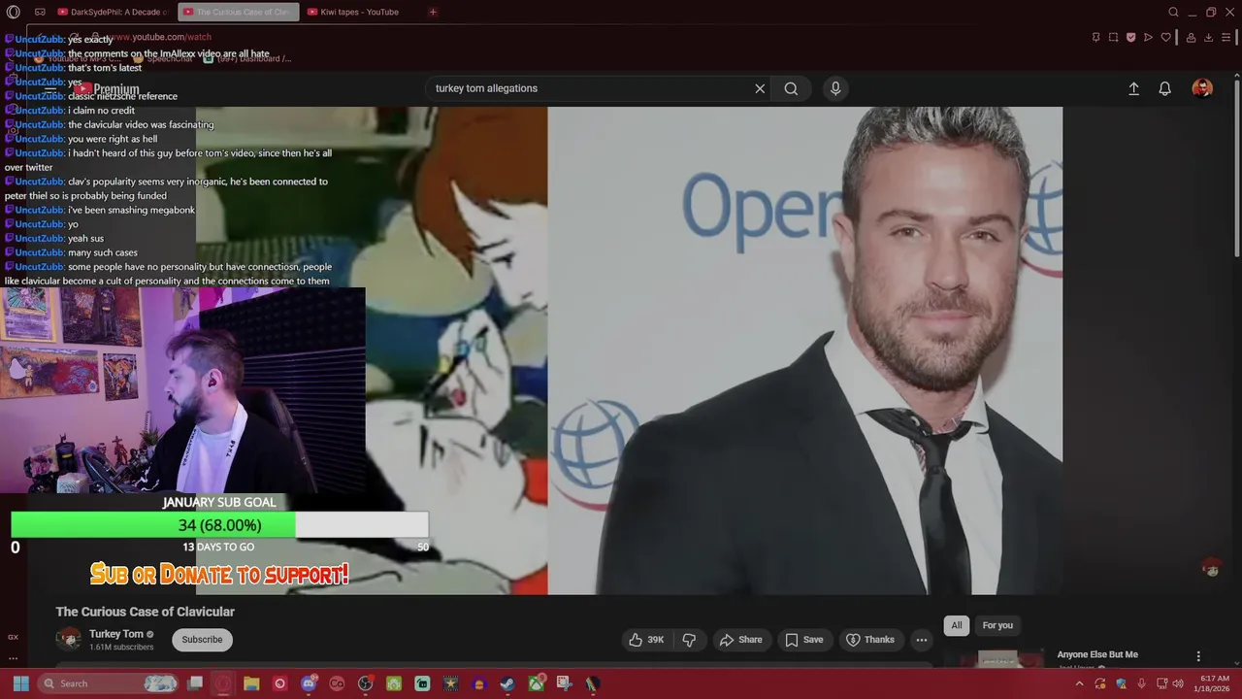Screen dimensions: 1242x699
Task: Open a new browser tab with plus
Action: click(433, 12)
